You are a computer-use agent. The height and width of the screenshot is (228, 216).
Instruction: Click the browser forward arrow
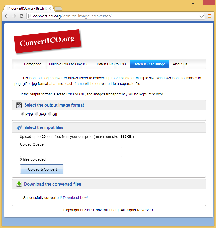(14, 16)
